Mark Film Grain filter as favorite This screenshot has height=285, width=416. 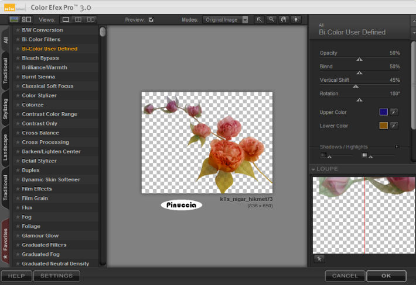(x=18, y=198)
